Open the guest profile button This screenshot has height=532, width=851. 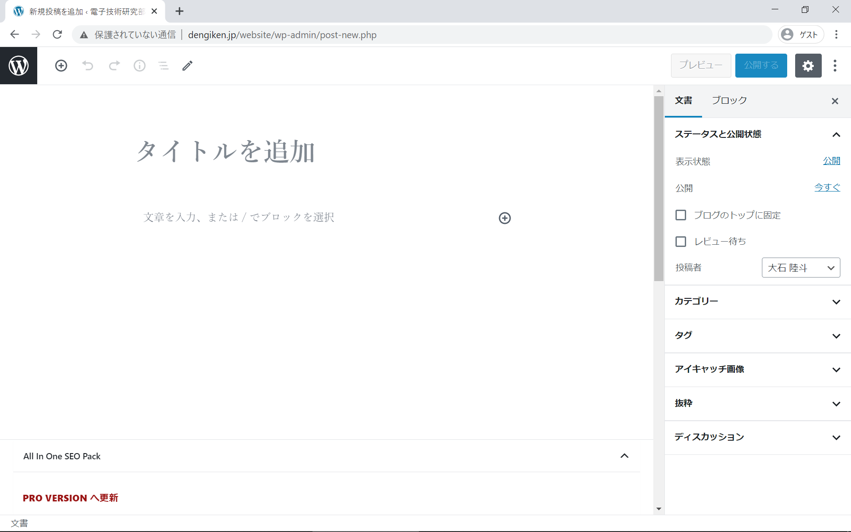click(801, 35)
